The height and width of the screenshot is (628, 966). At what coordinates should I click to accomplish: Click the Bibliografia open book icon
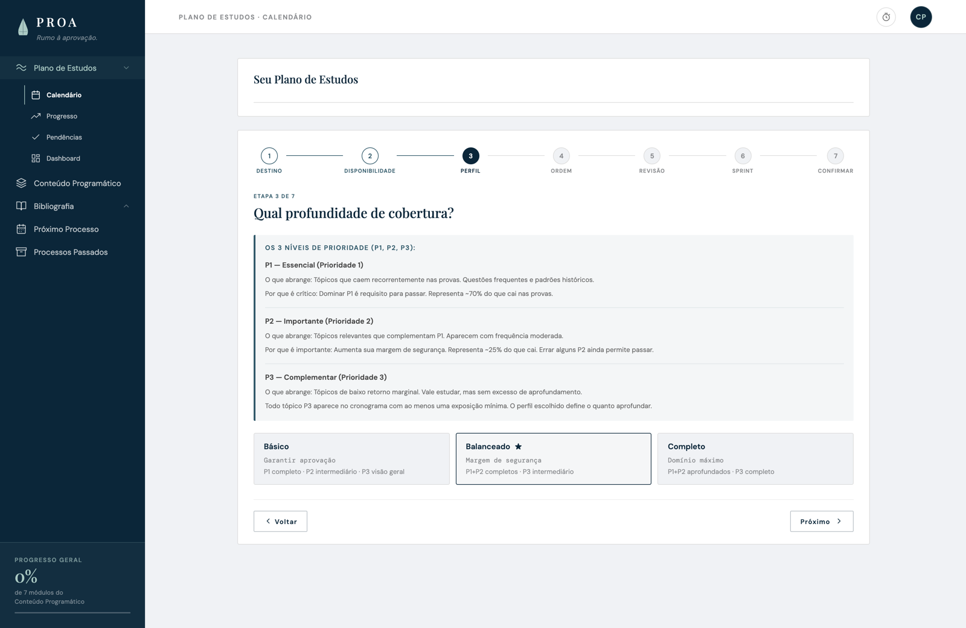click(21, 206)
